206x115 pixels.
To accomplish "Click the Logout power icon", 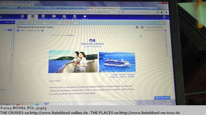I will tap(164, 17).
